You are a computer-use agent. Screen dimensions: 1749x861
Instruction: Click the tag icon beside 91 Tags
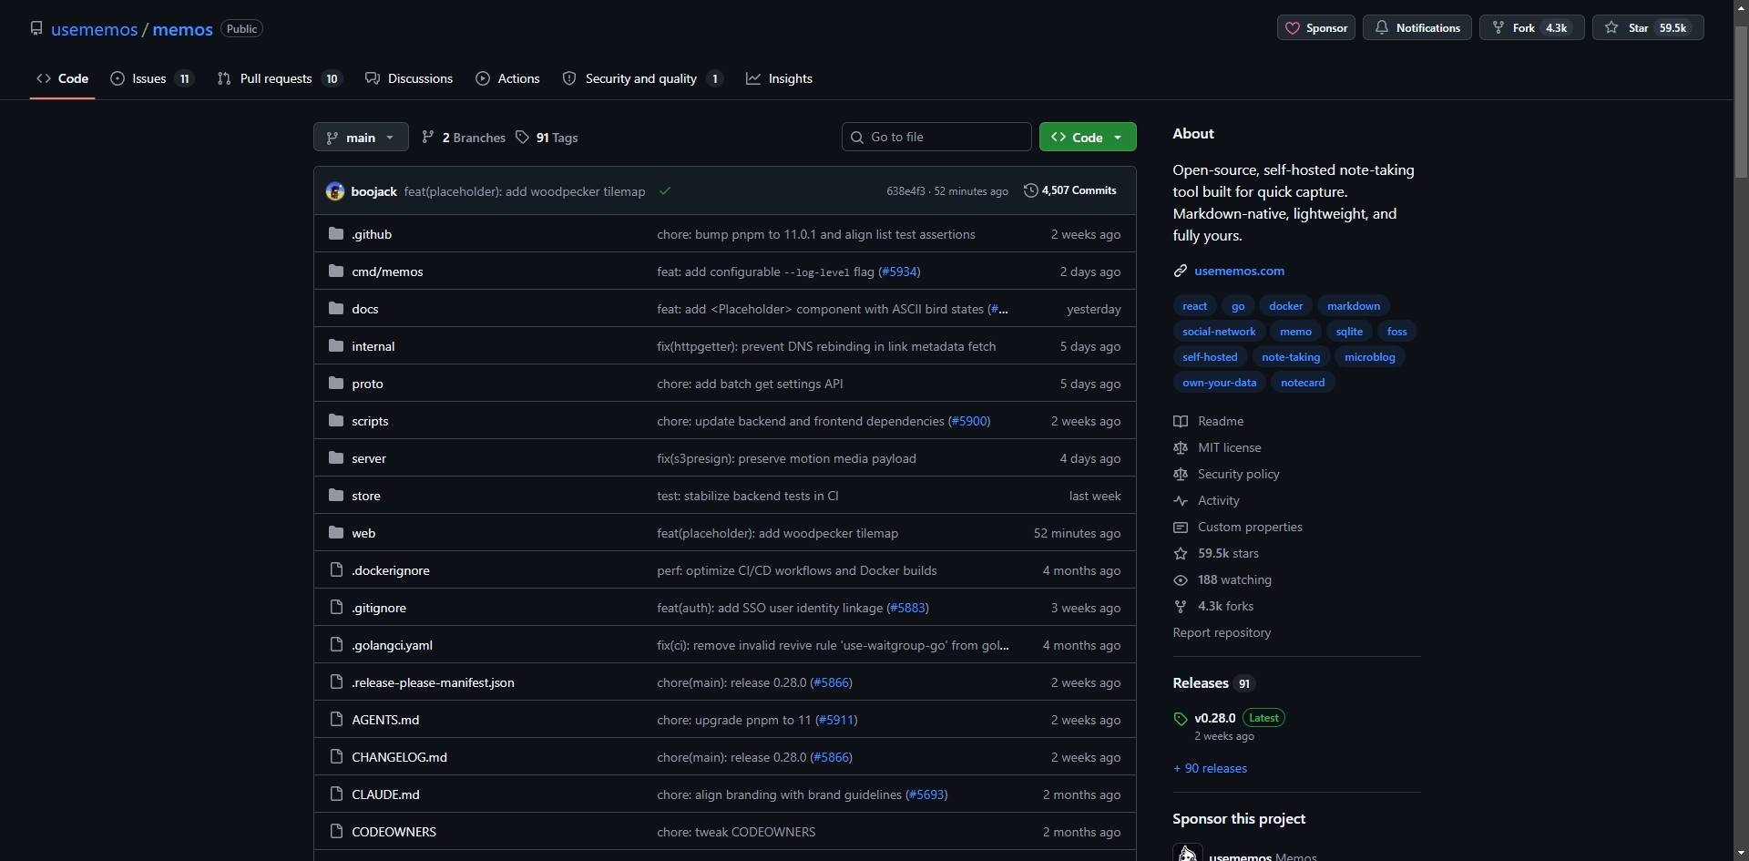522,137
